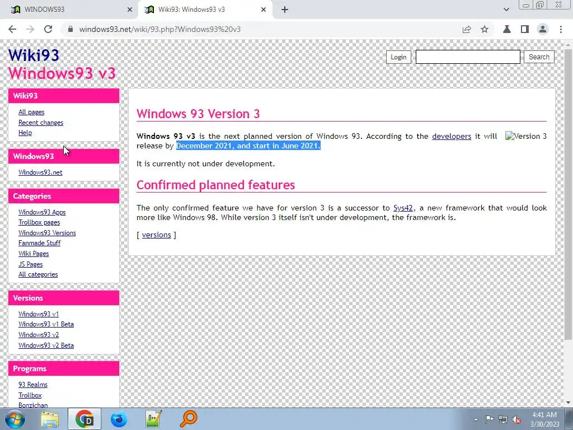Switch to the WINDOWS93 tab
The width and height of the screenshot is (573, 430).
(69, 10)
